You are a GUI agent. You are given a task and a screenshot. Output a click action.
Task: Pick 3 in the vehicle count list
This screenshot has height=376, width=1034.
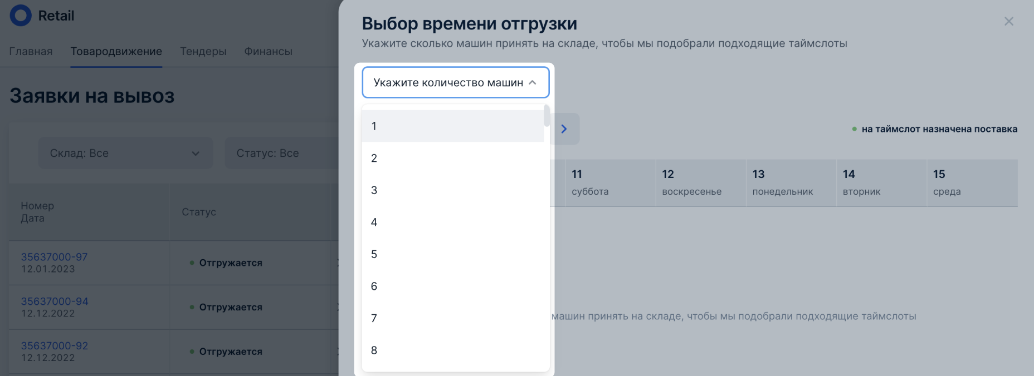452,190
